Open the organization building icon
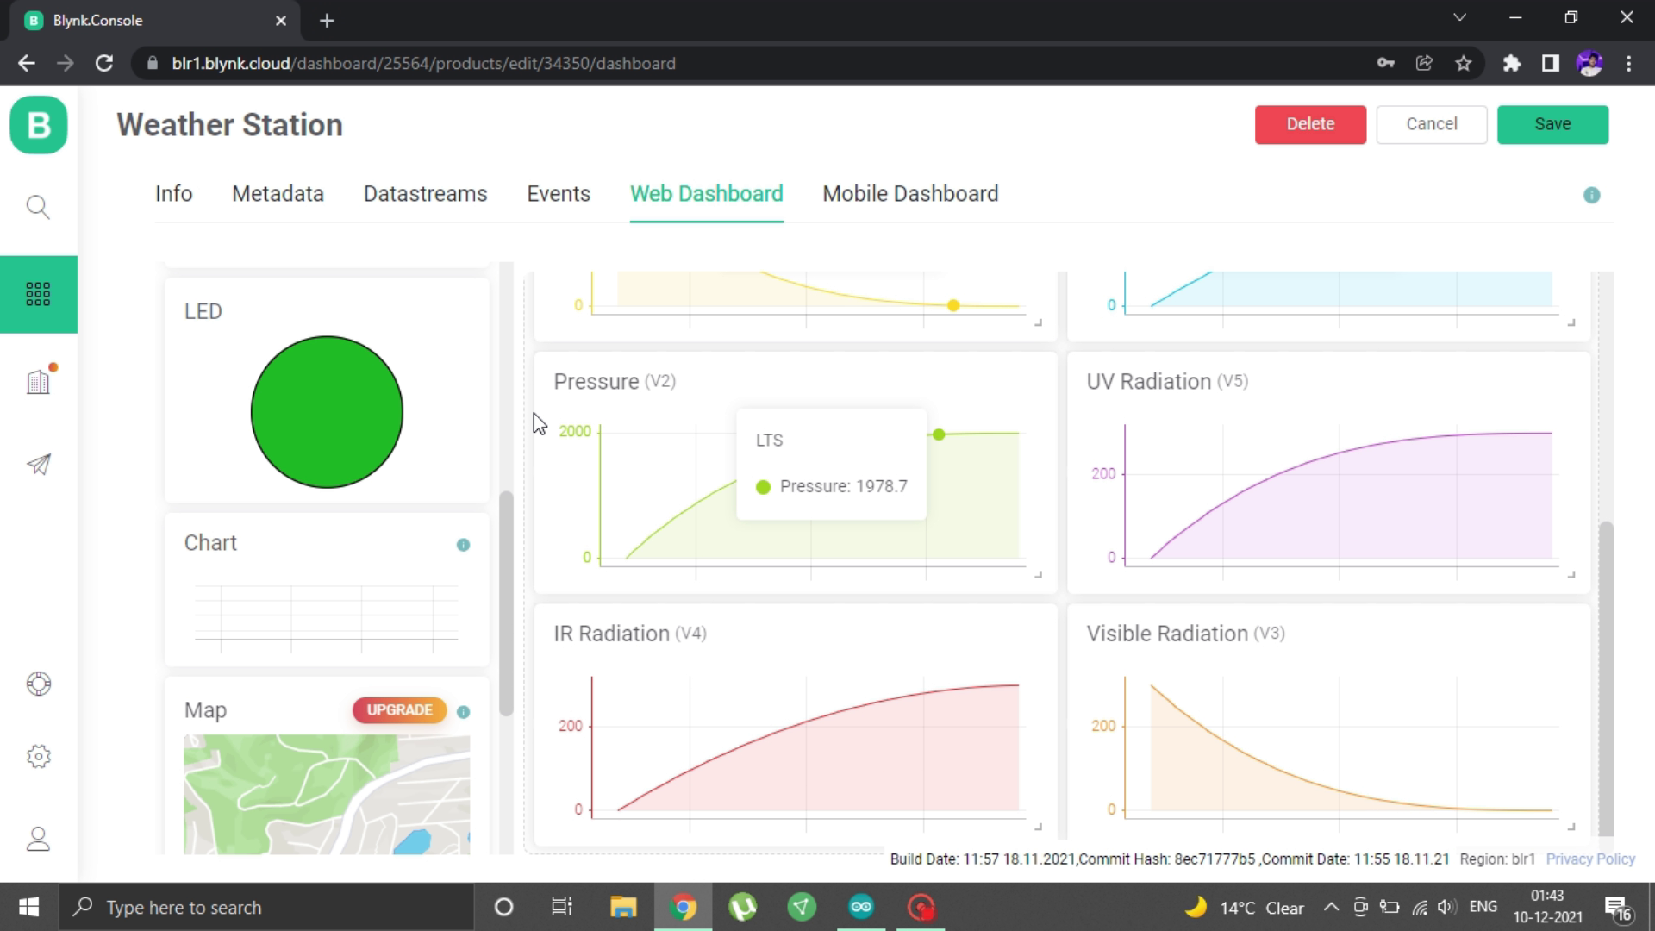 tap(38, 381)
